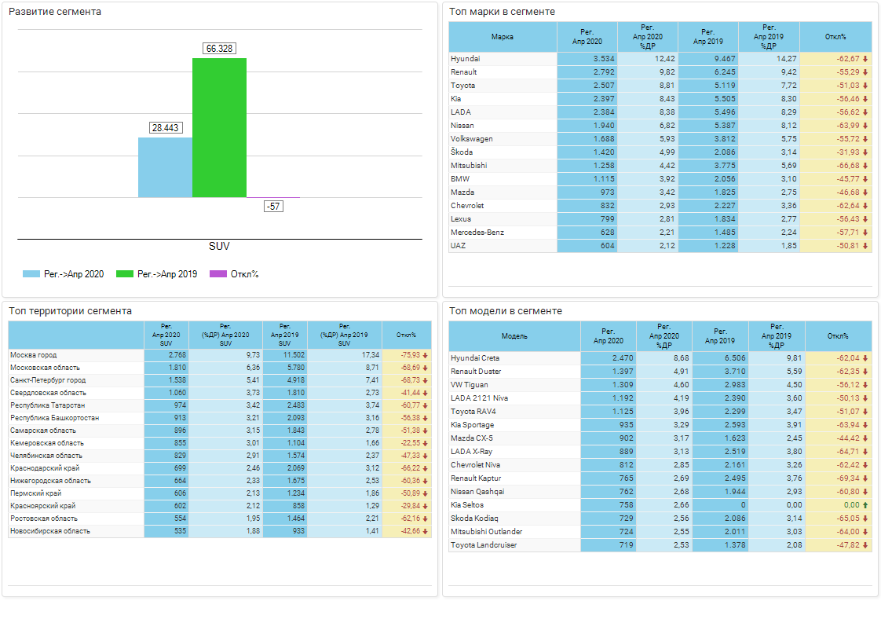Click the red down arrow in Hyundai Creta row
The width and height of the screenshot is (881, 623).
pos(865,358)
